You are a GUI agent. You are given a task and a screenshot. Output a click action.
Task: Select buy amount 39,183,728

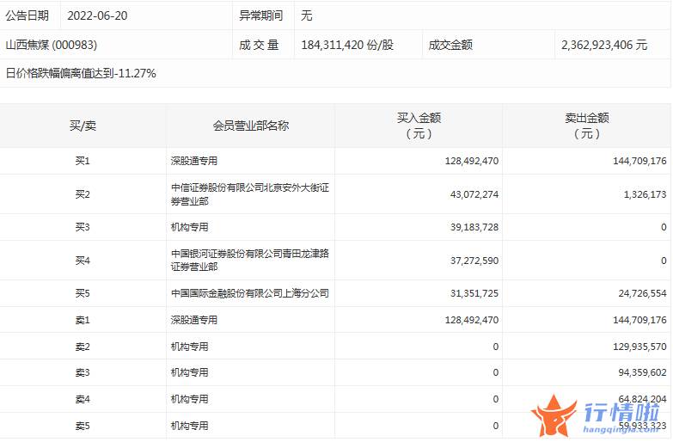point(474,227)
